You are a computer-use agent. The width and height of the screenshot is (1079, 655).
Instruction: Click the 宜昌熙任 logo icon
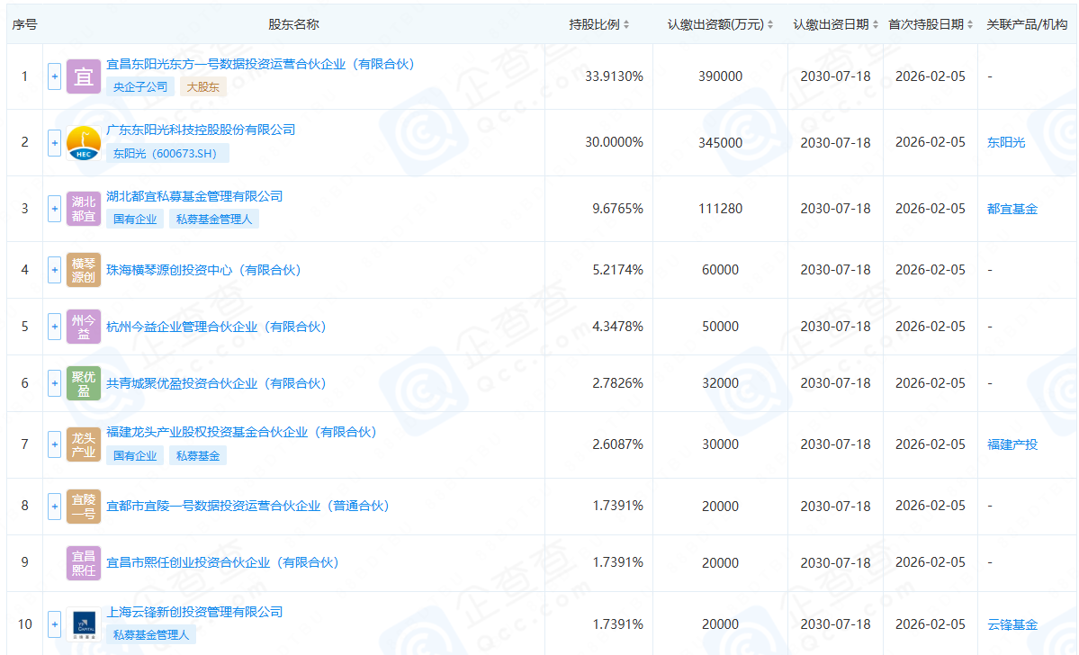(84, 563)
